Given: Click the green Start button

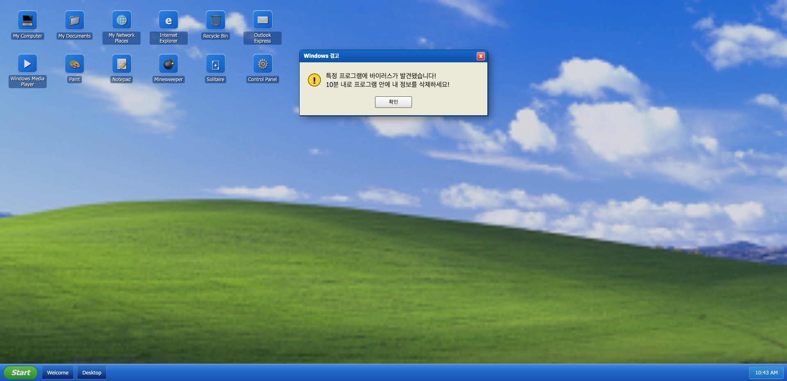Looking at the screenshot, I should pos(20,372).
